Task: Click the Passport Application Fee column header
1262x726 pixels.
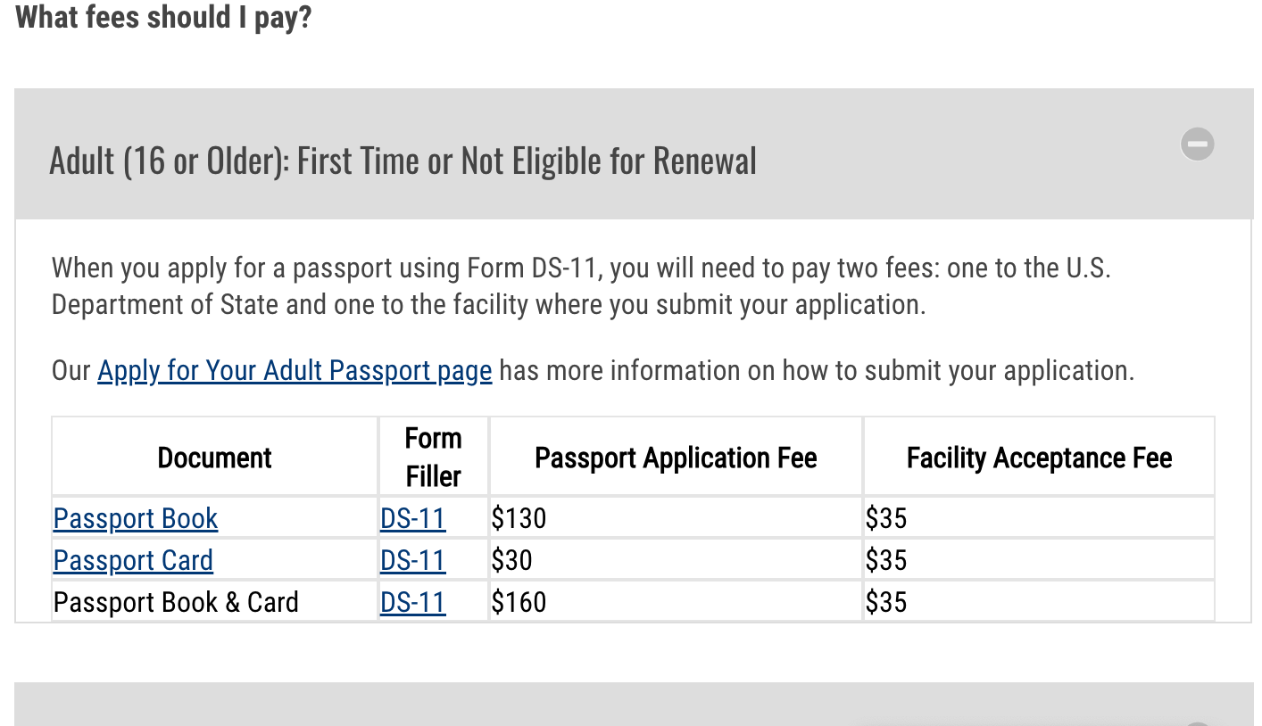Action: click(676, 458)
